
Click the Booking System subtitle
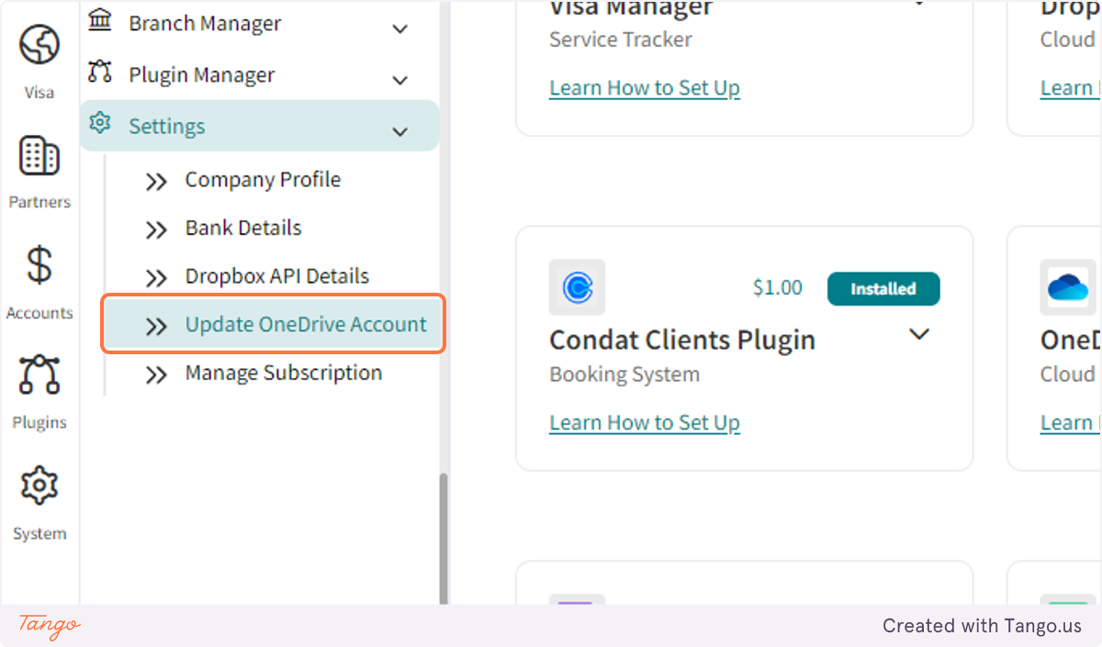pyautogui.click(x=624, y=374)
